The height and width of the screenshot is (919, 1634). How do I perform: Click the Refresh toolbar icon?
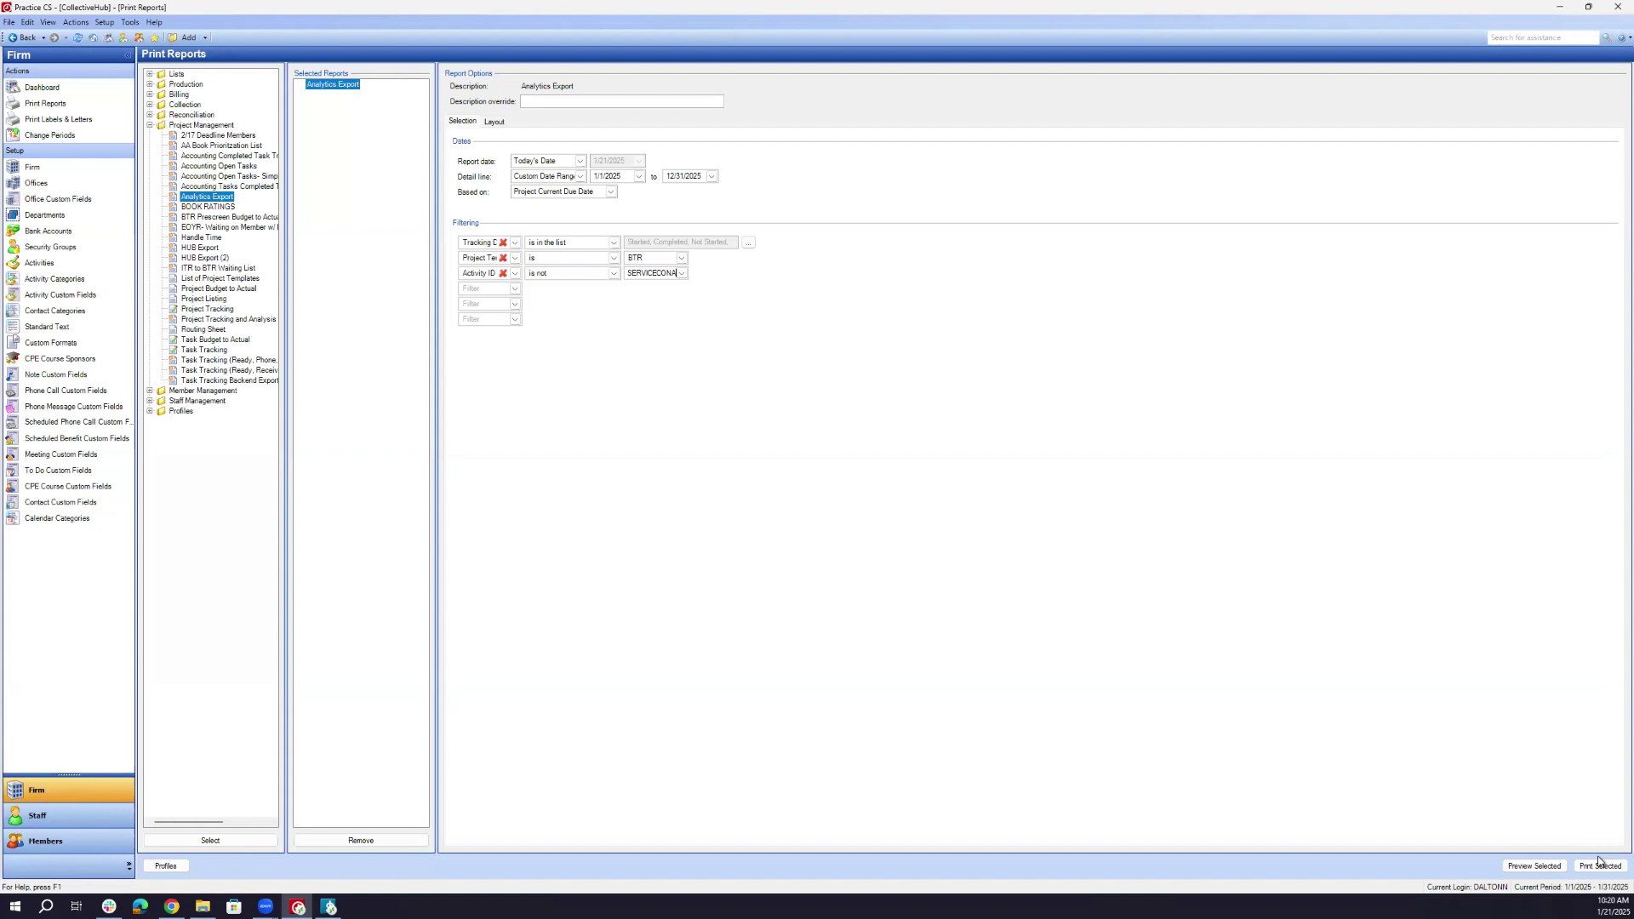click(77, 37)
